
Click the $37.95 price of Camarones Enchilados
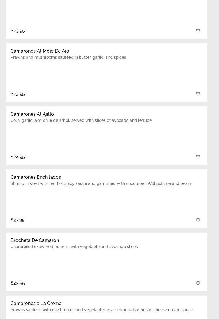[x=18, y=220]
